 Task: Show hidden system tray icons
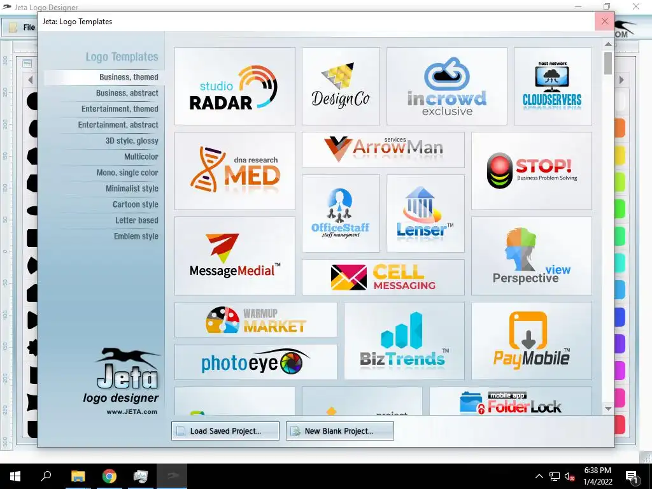539,476
